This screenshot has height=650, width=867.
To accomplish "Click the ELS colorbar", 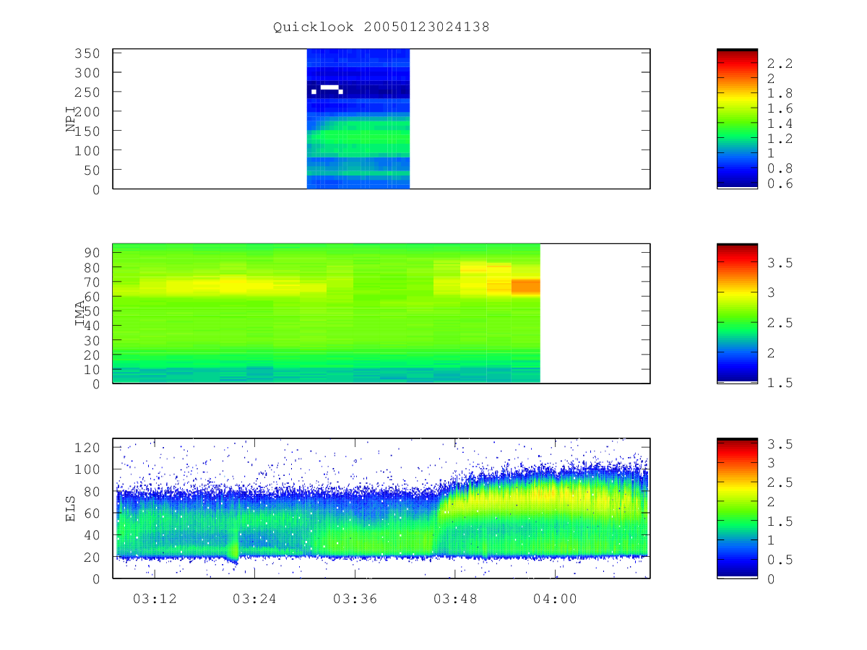I will tap(737, 508).
